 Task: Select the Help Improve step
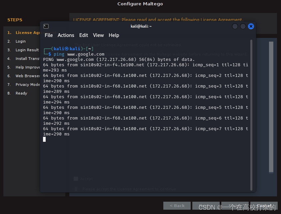click(x=23, y=67)
